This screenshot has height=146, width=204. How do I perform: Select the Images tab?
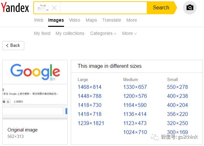click(56, 20)
